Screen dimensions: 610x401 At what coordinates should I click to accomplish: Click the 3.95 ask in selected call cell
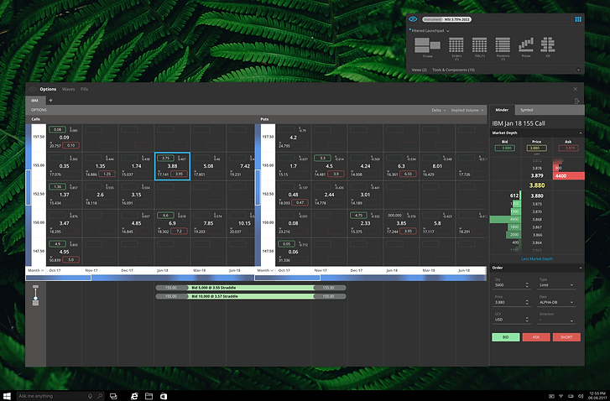click(179, 174)
